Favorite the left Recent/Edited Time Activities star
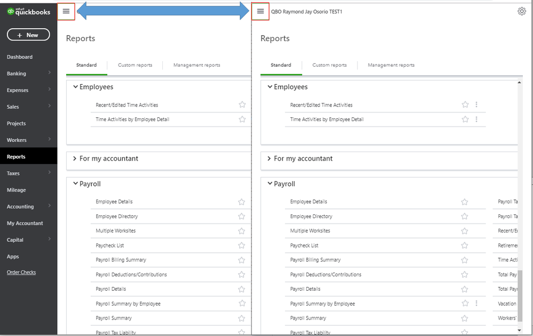533x336 pixels. 242,105
